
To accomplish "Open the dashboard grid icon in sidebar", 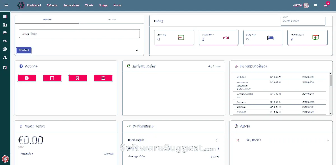I will tap(5, 17).
